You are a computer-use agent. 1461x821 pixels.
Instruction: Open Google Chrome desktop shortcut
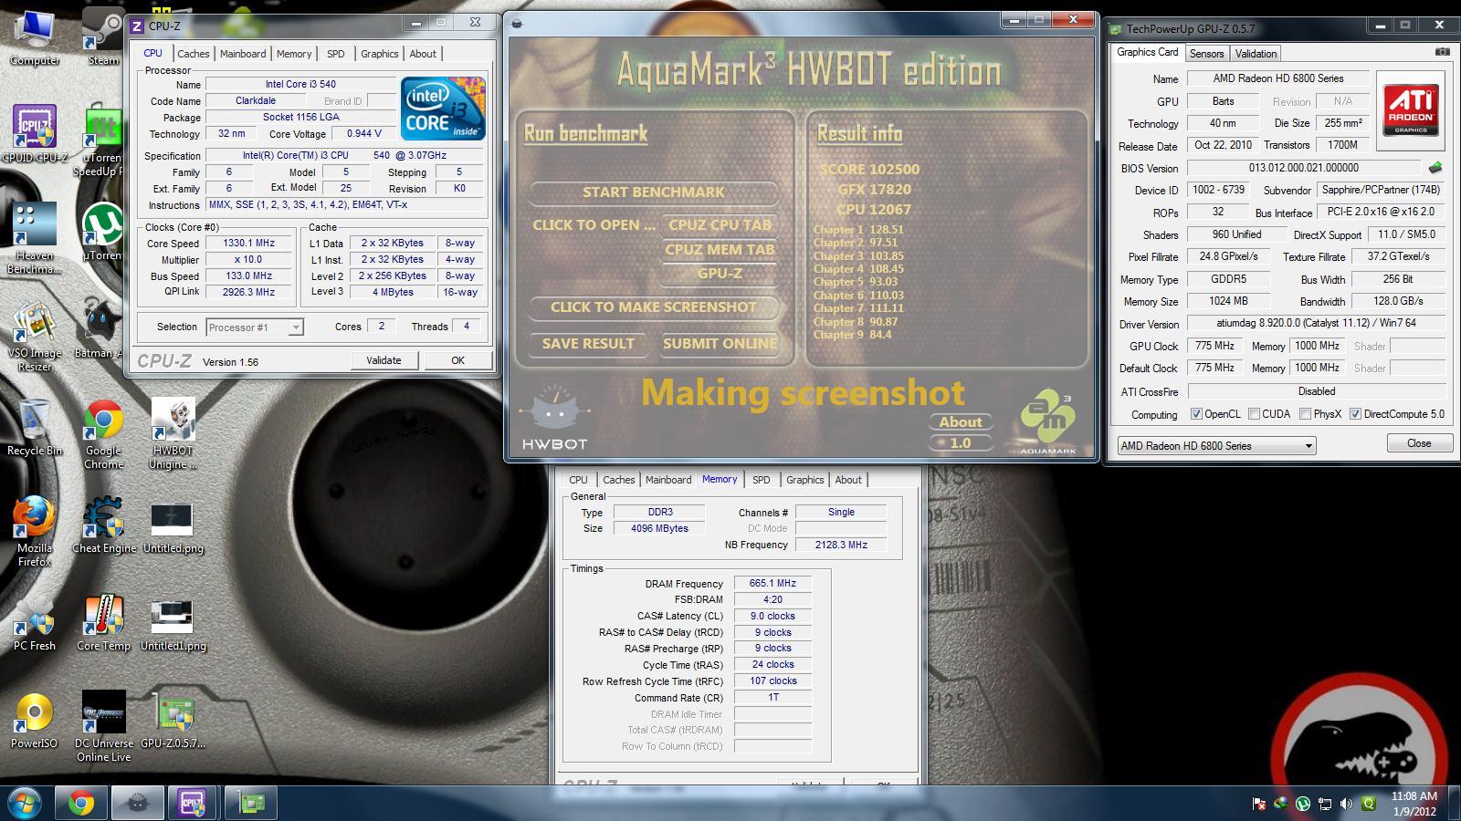103,435
